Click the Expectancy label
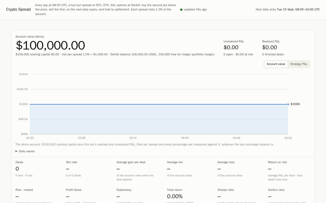 [124, 190]
